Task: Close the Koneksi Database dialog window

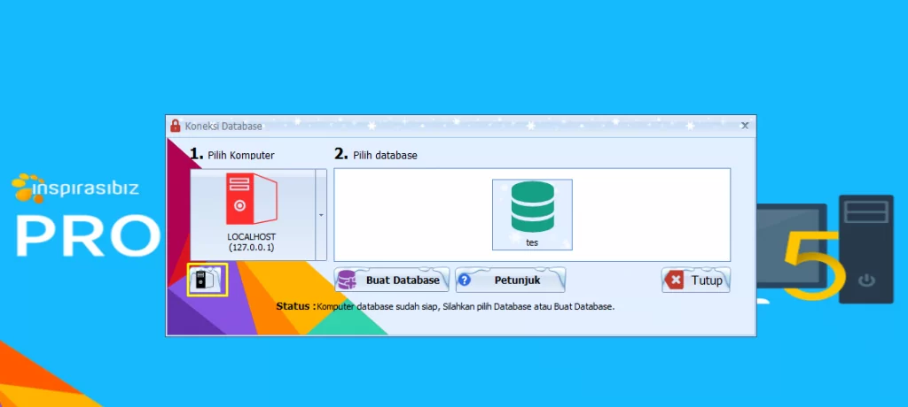Action: click(745, 126)
